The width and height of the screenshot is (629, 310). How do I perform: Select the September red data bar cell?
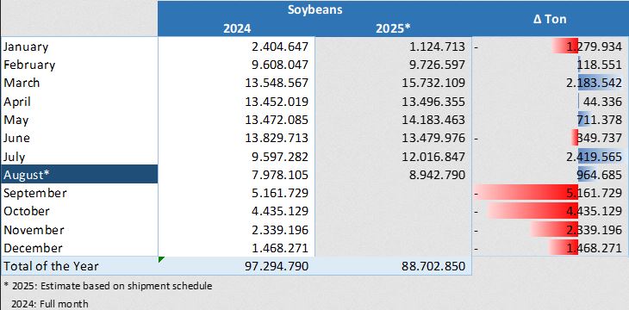pyautogui.click(x=551, y=193)
